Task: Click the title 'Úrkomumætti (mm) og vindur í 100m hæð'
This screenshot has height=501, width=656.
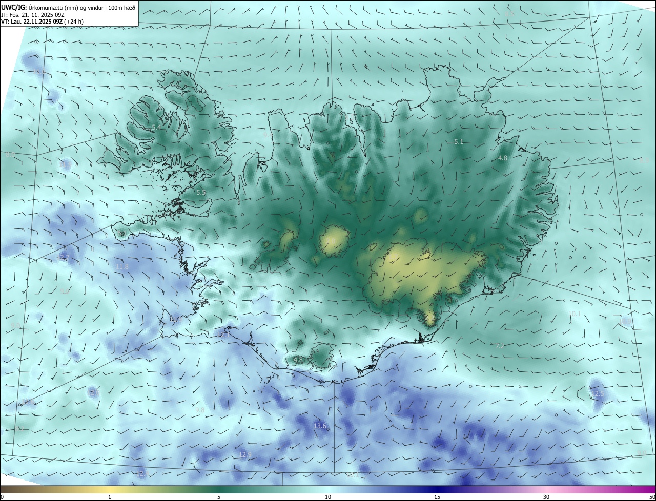Action: pos(82,7)
